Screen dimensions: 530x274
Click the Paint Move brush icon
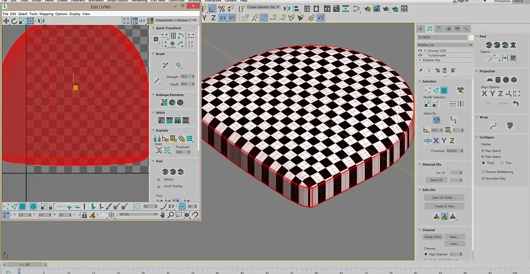165,65
